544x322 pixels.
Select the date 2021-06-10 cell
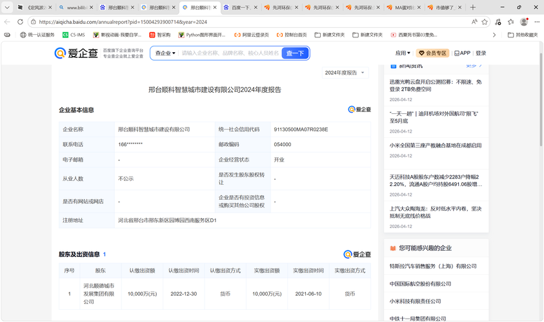pos(308,294)
